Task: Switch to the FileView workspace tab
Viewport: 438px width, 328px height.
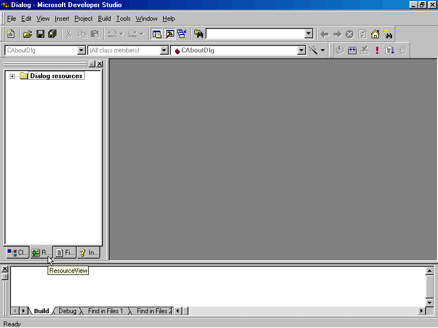Action: tap(65, 253)
